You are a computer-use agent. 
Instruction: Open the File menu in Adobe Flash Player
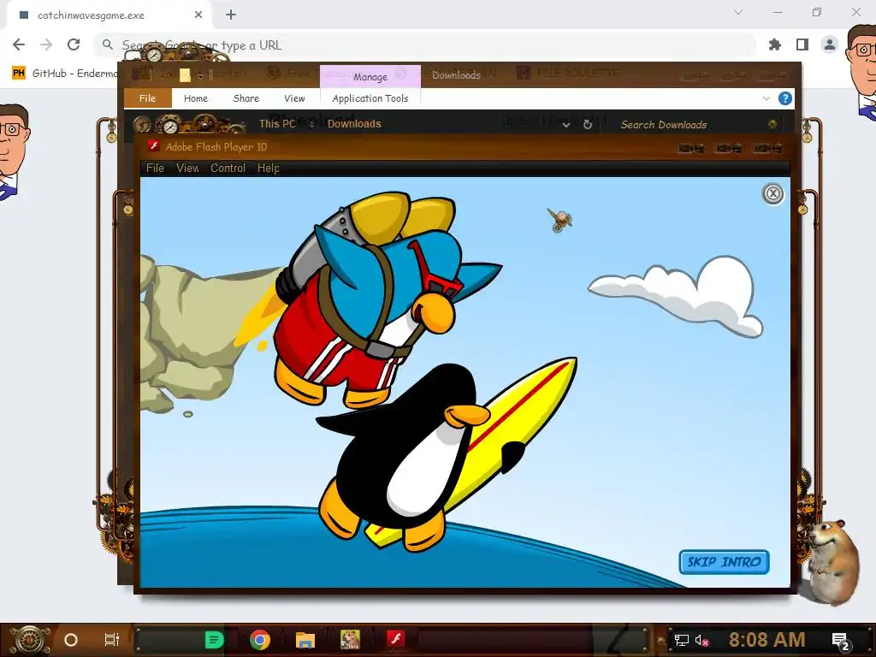pyautogui.click(x=155, y=169)
